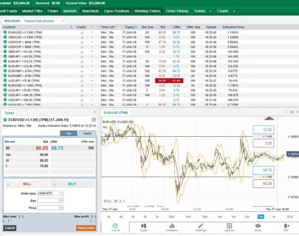Click the Place Order button
Image resolution: width=299 pixels, height=236 pixels.
(x=86, y=228)
